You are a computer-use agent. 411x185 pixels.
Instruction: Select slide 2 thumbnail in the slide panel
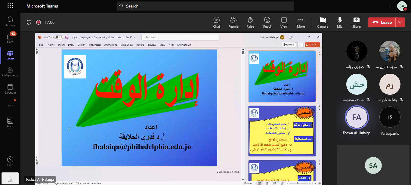(282, 131)
